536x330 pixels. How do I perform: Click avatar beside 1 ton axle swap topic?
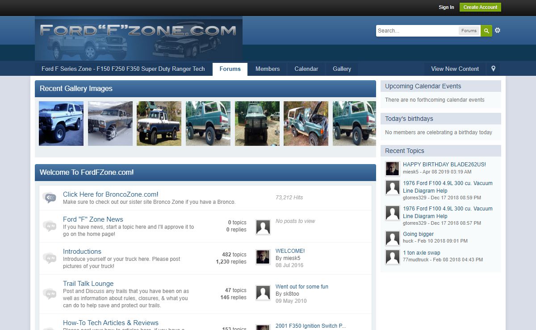pyautogui.click(x=393, y=257)
